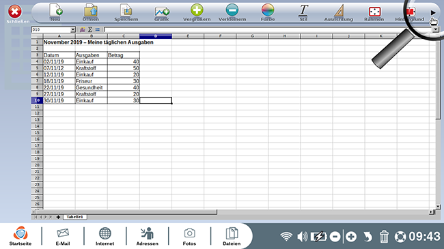Open E-Mail from the bottom dock
This screenshot has height=249, width=444.
click(x=63, y=236)
